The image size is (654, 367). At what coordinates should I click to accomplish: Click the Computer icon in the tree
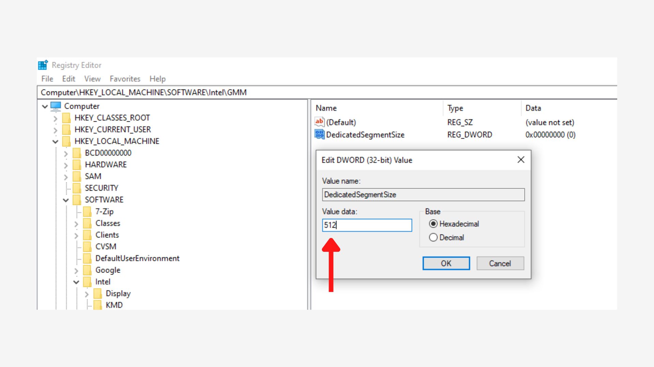point(56,106)
